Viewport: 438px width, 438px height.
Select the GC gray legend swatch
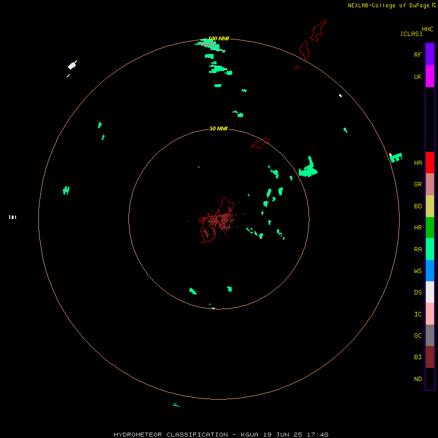coord(430,335)
